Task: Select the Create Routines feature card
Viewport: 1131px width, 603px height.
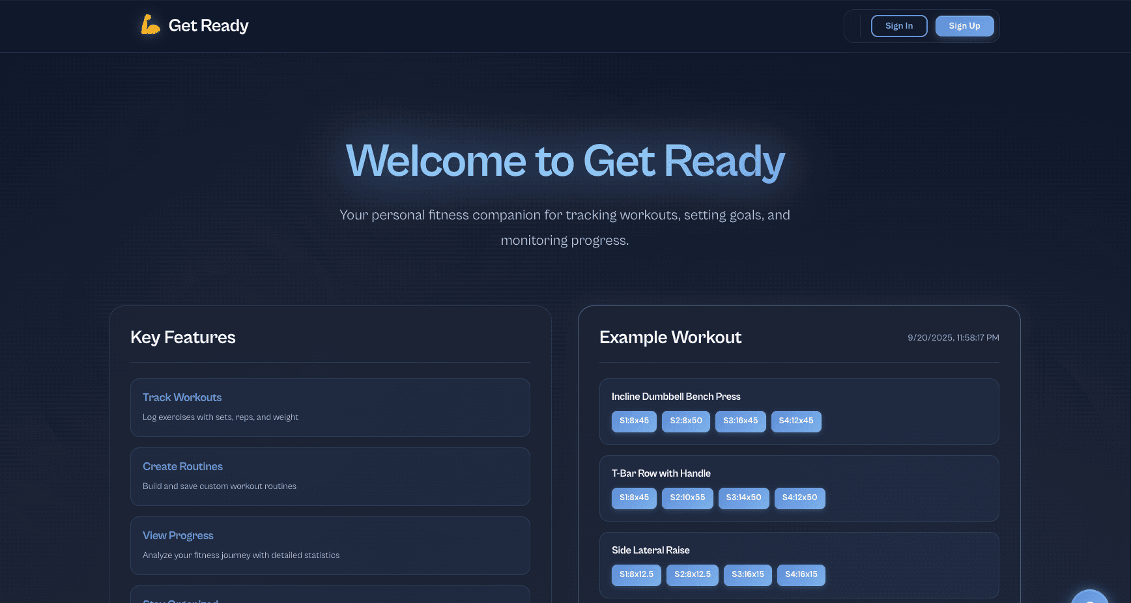Action: pos(330,477)
